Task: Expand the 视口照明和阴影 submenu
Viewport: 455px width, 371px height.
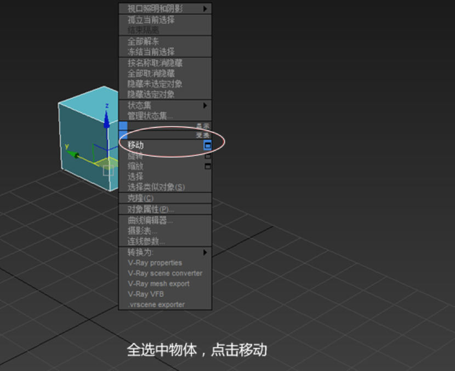Action: 206,9
